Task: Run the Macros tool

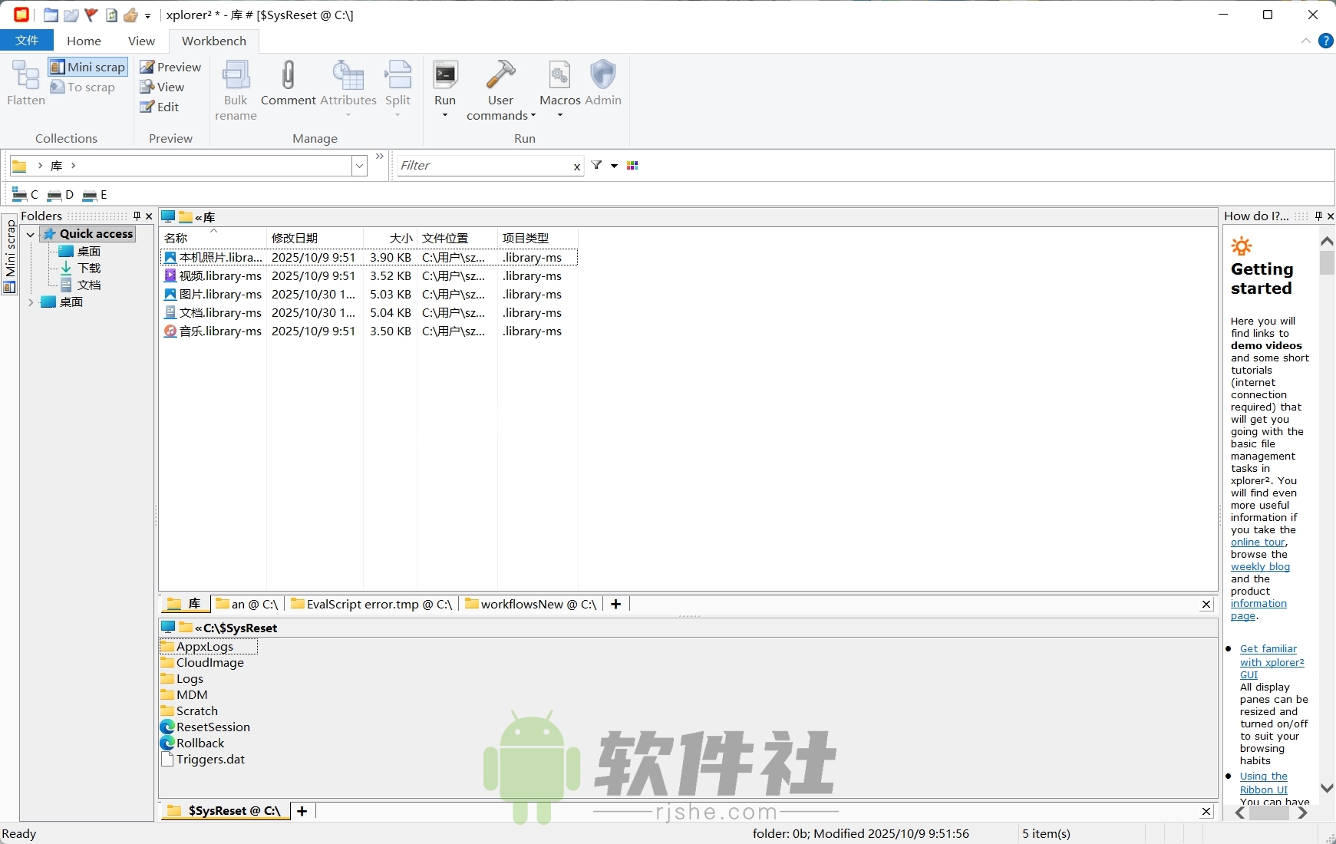Action: [559, 84]
